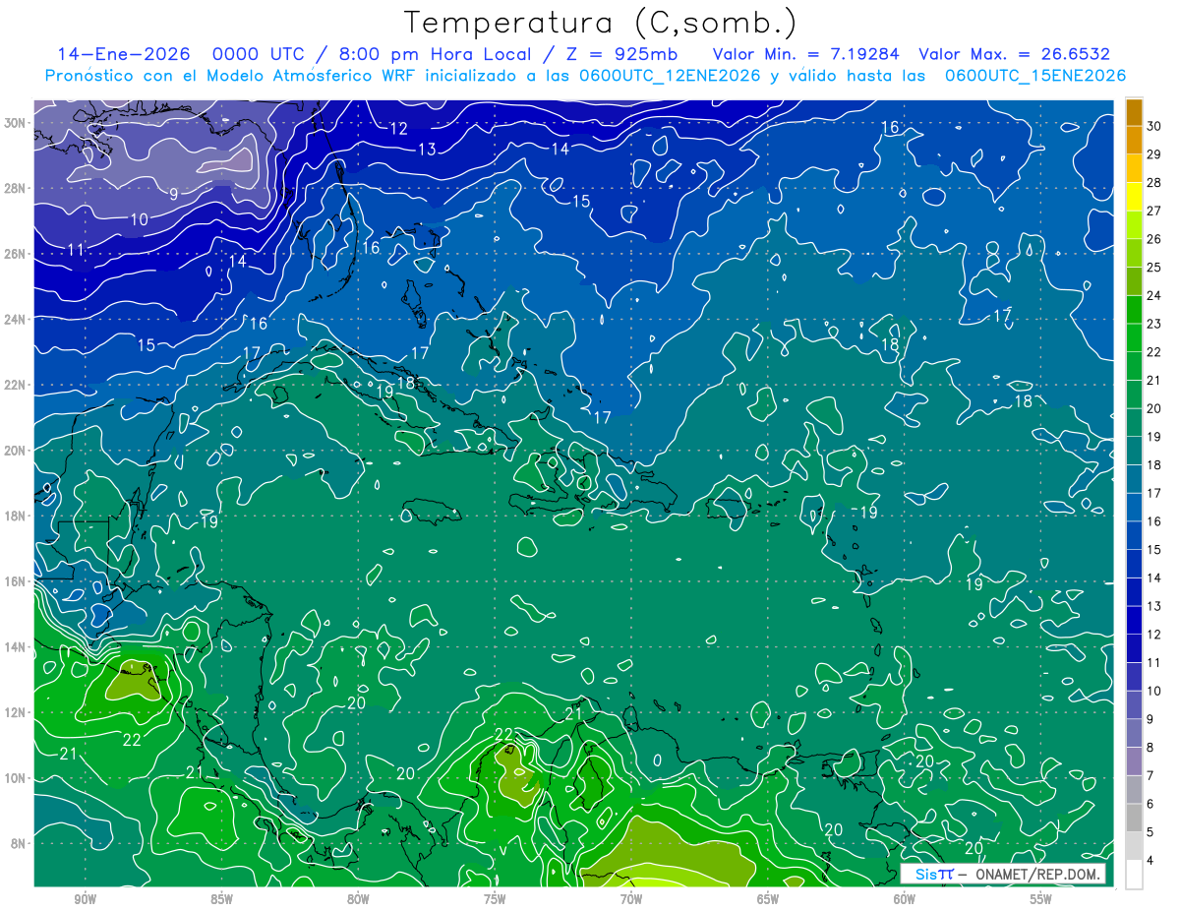The height and width of the screenshot is (912, 1180).
Task: Click the '60W' longitude axis label
Action: 905,899
